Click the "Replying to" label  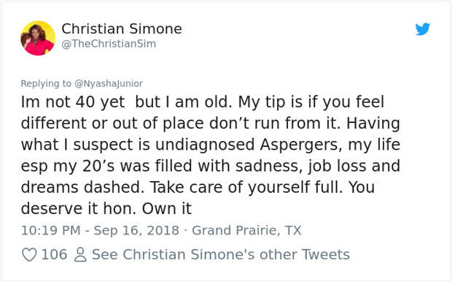pos(46,83)
